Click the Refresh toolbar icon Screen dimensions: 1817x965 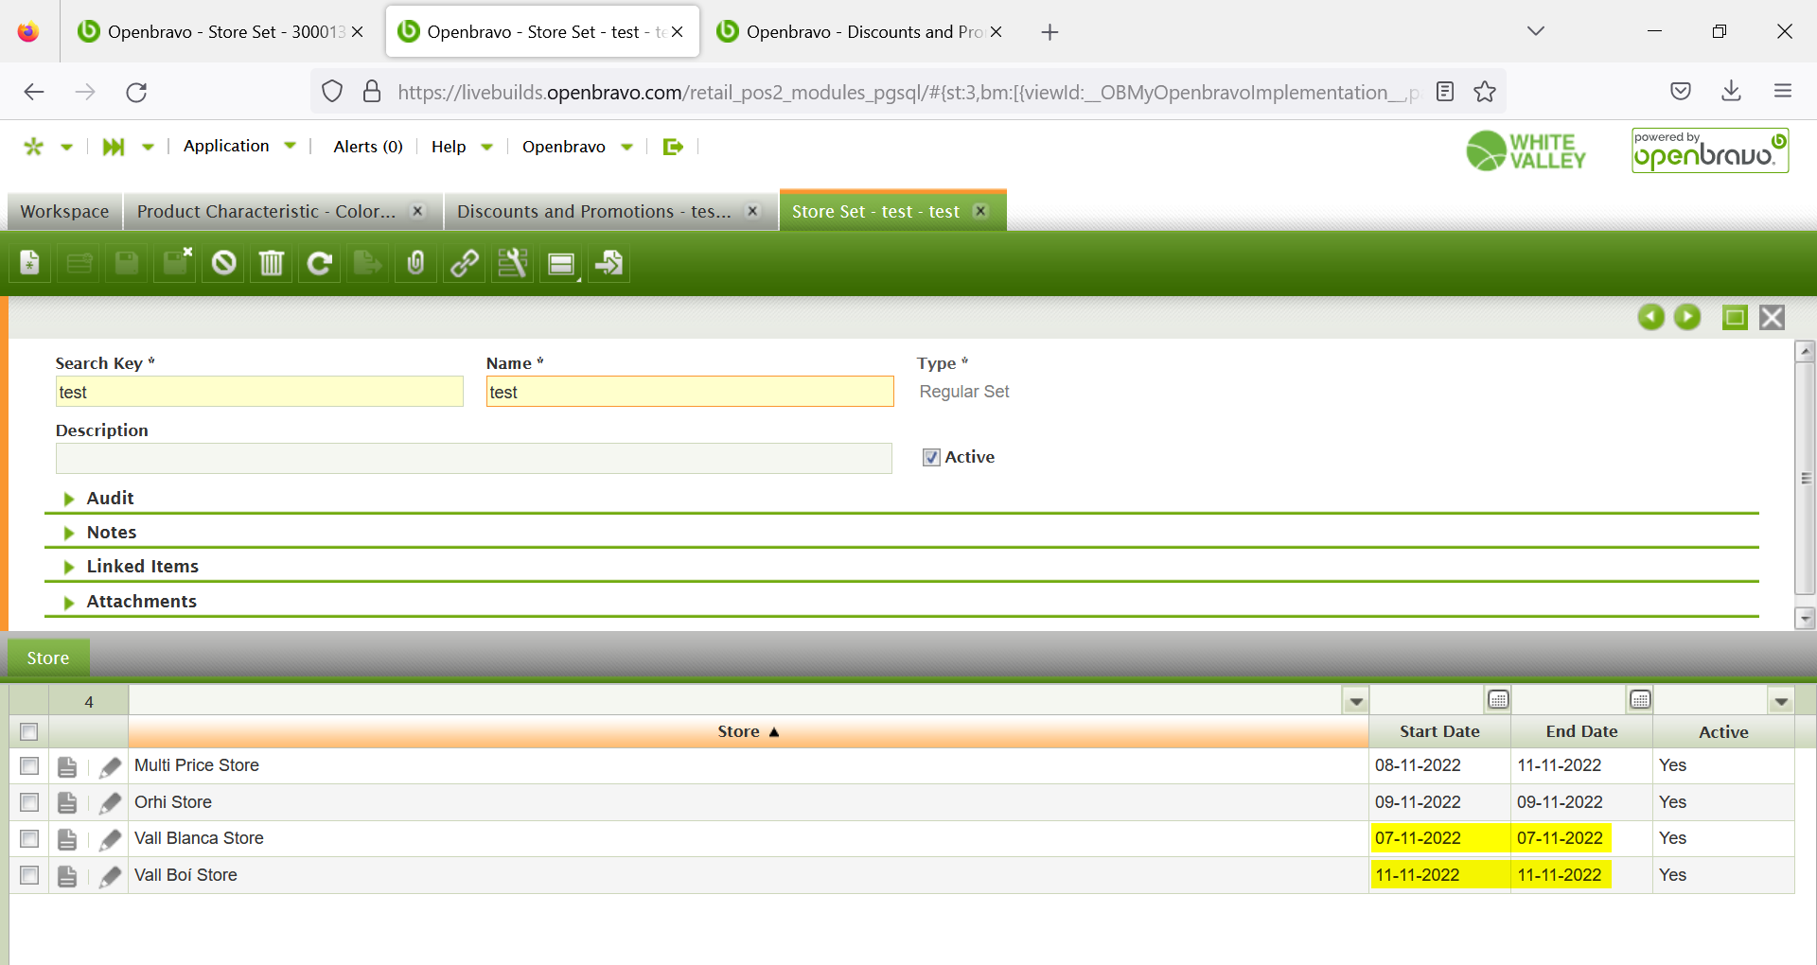tap(320, 264)
